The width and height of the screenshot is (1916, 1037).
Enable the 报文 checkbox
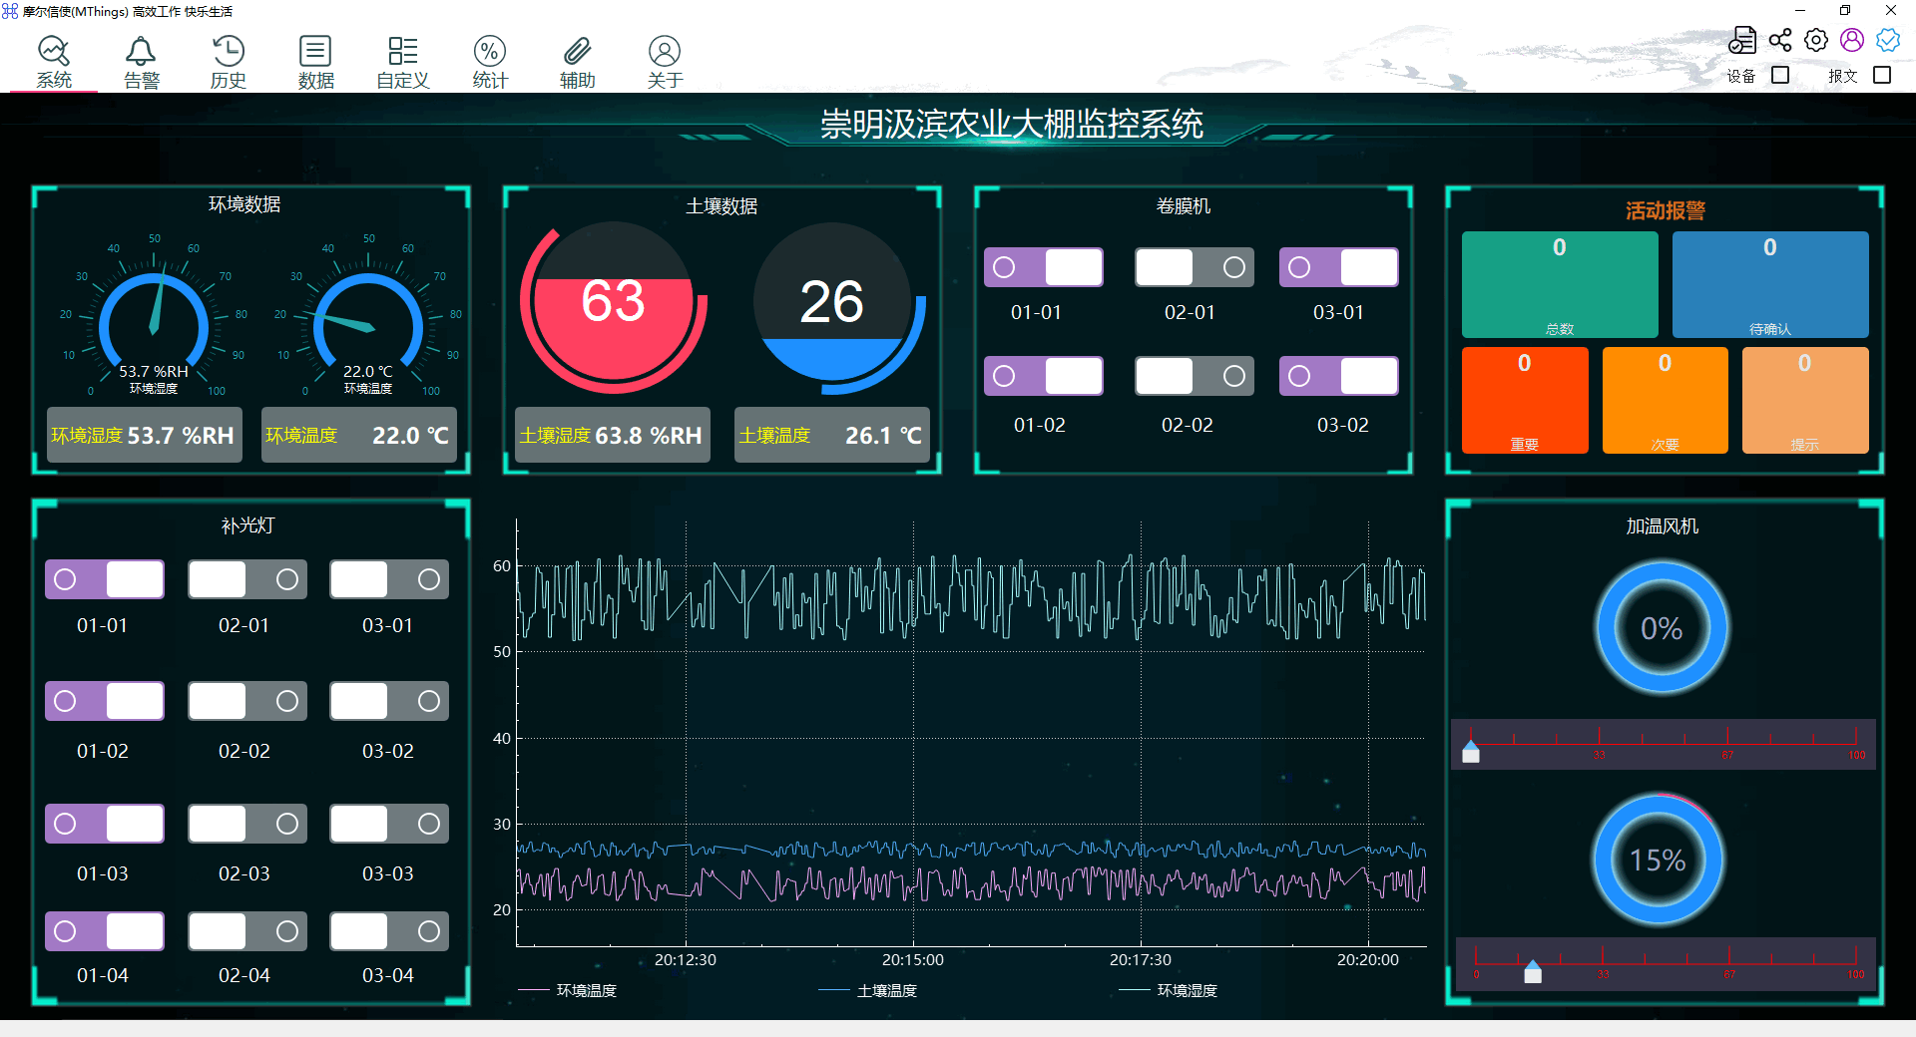(1882, 76)
